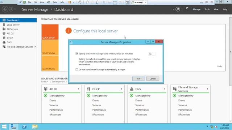Click Server Manager taskbar icon
Viewport: 232px width, 130px height.
pyautogui.click(x=13, y=127)
